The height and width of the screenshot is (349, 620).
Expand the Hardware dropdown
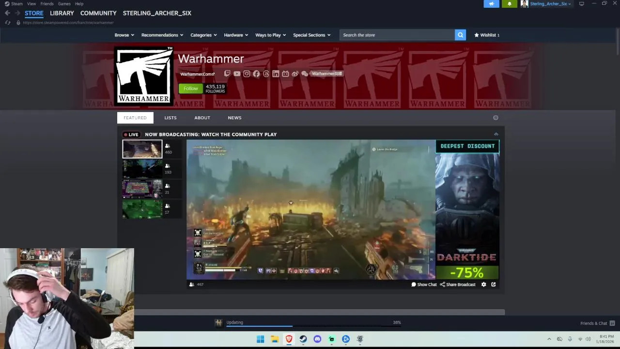click(236, 35)
